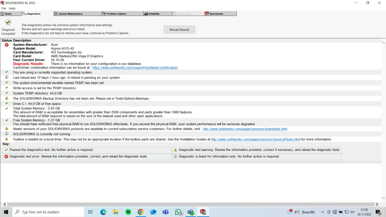The height and width of the screenshot is (217, 386).
Task: Open Spotify from the taskbar
Action: tap(128, 212)
